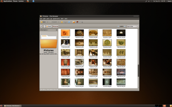Image resolution: width=172 pixels, height=107 pixels.
Task: Click the vertical scrollbar in the file view
Action: pos(138,71)
